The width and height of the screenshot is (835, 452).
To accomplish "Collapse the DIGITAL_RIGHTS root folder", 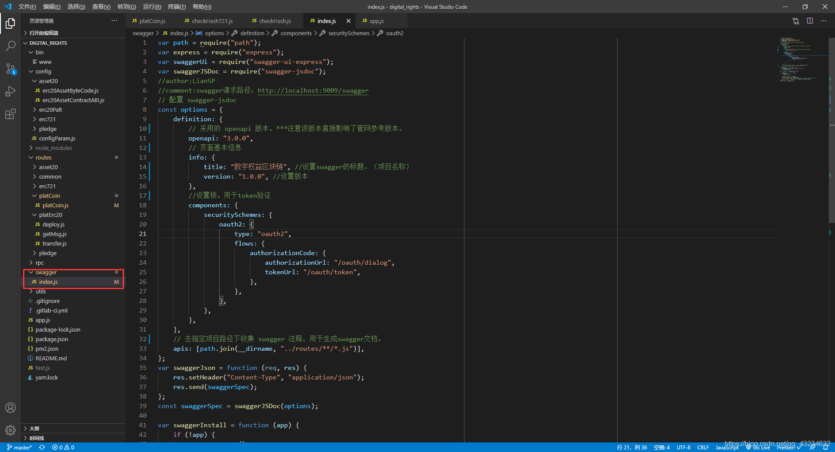I will pyautogui.click(x=73, y=43).
